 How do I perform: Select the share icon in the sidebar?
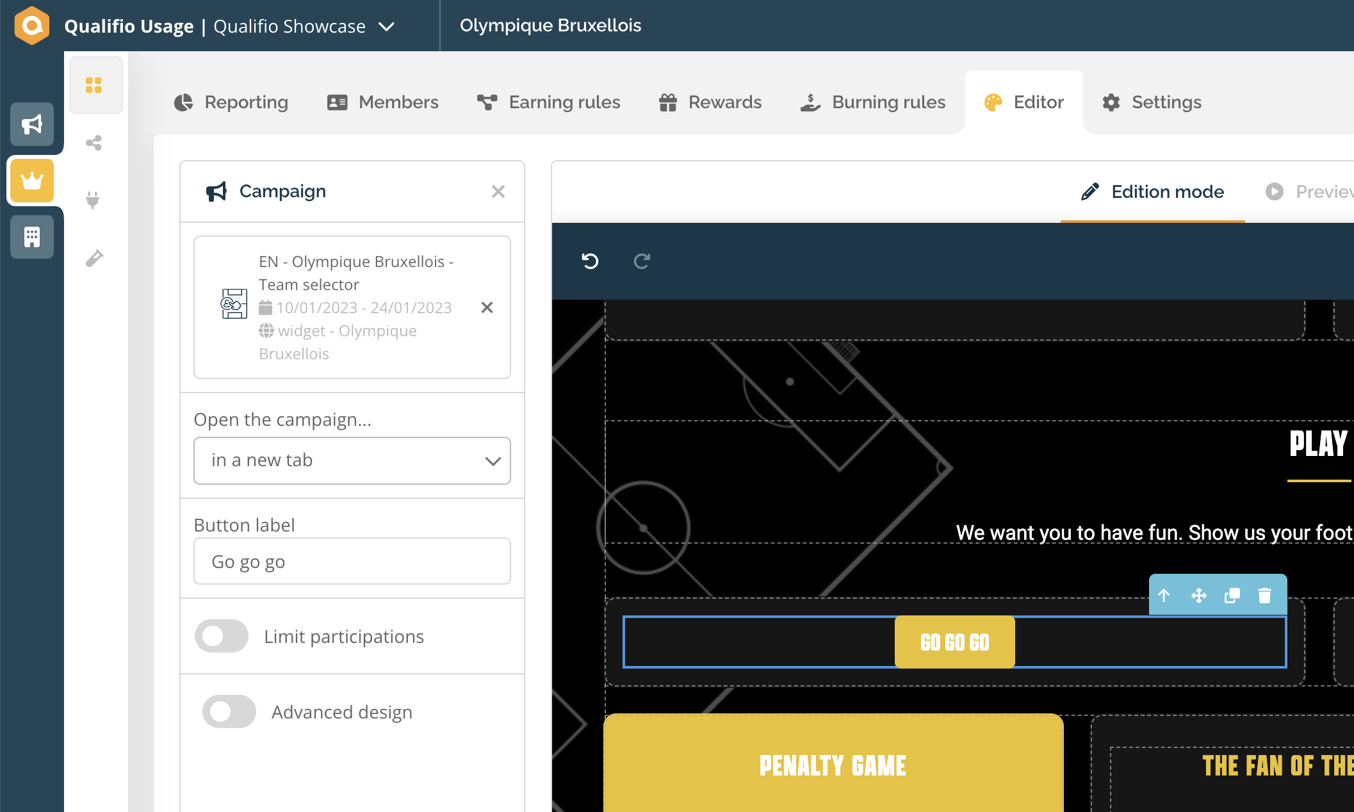point(95,143)
